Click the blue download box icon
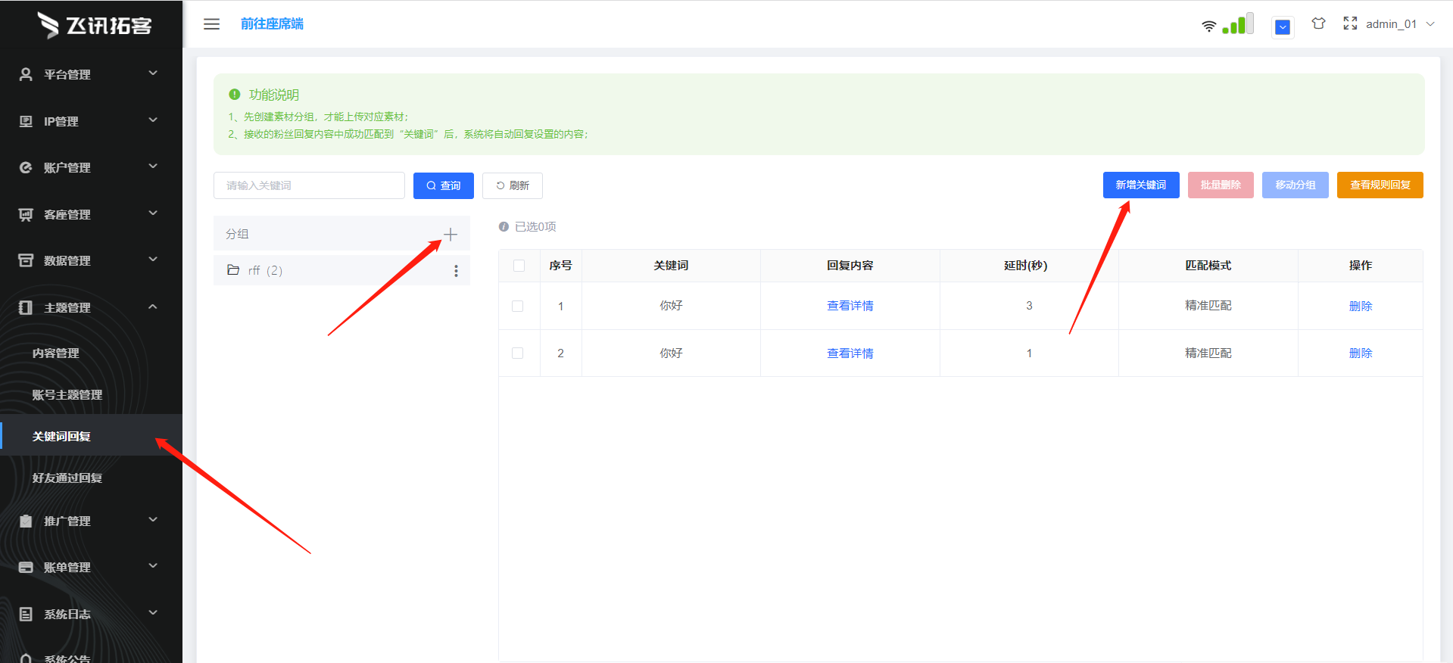The height and width of the screenshot is (663, 1453). (1283, 27)
